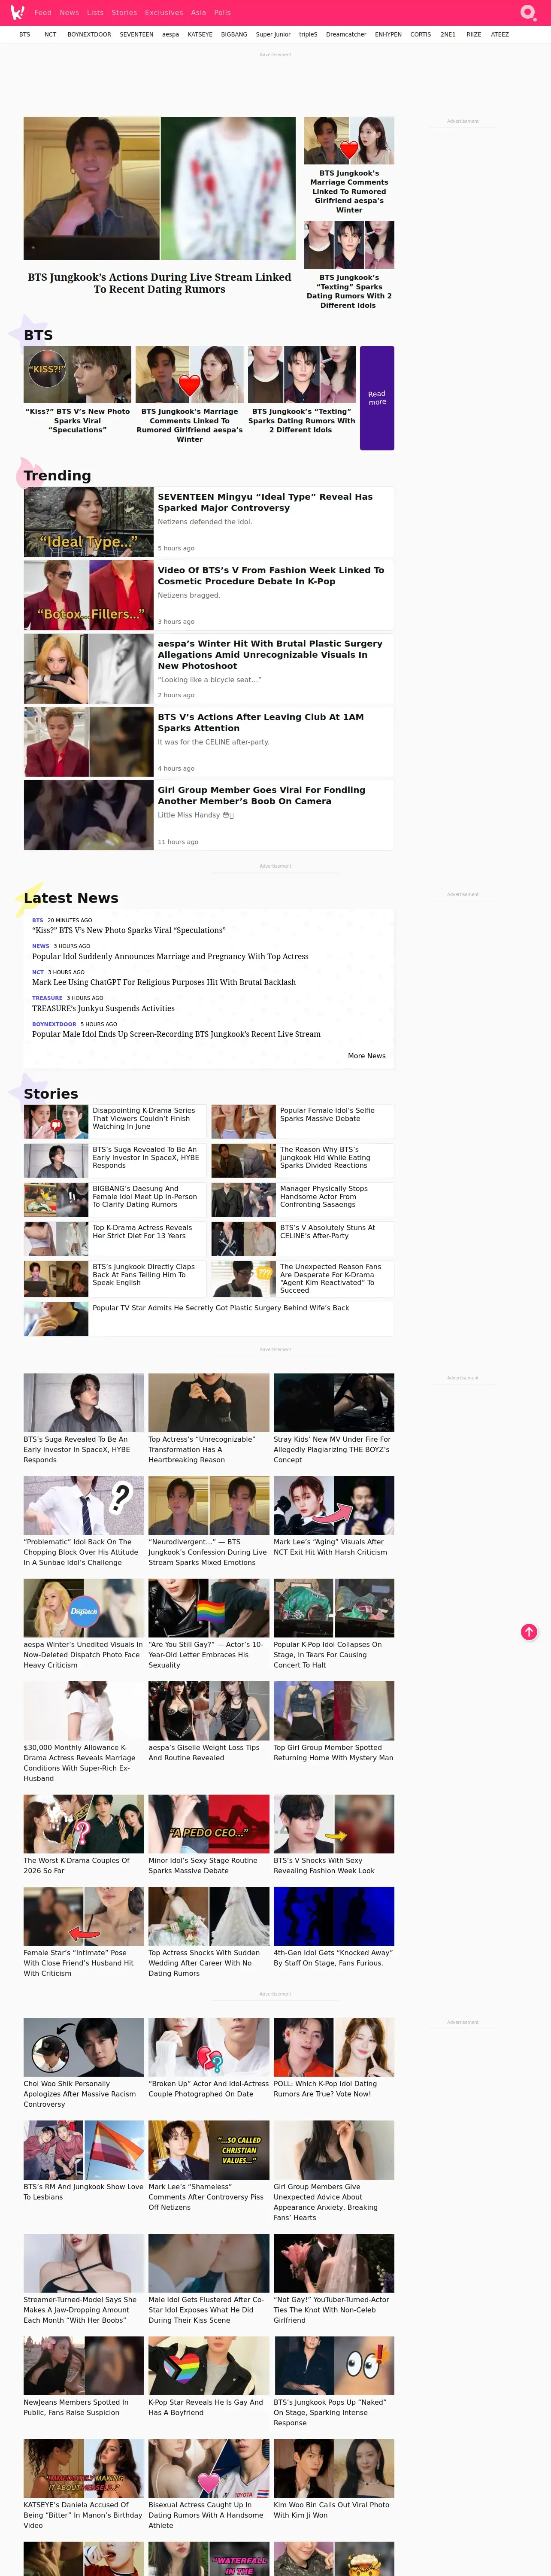Open SEVENTEEN Mingyu "Ideal Type" trending article
This screenshot has width=551, height=2576.
pyautogui.click(x=265, y=502)
